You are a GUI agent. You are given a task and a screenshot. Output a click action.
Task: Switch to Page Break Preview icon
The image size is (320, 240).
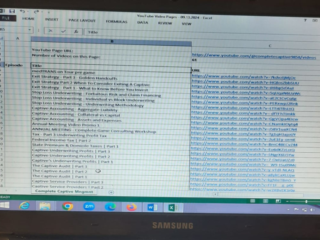(x=278, y=201)
